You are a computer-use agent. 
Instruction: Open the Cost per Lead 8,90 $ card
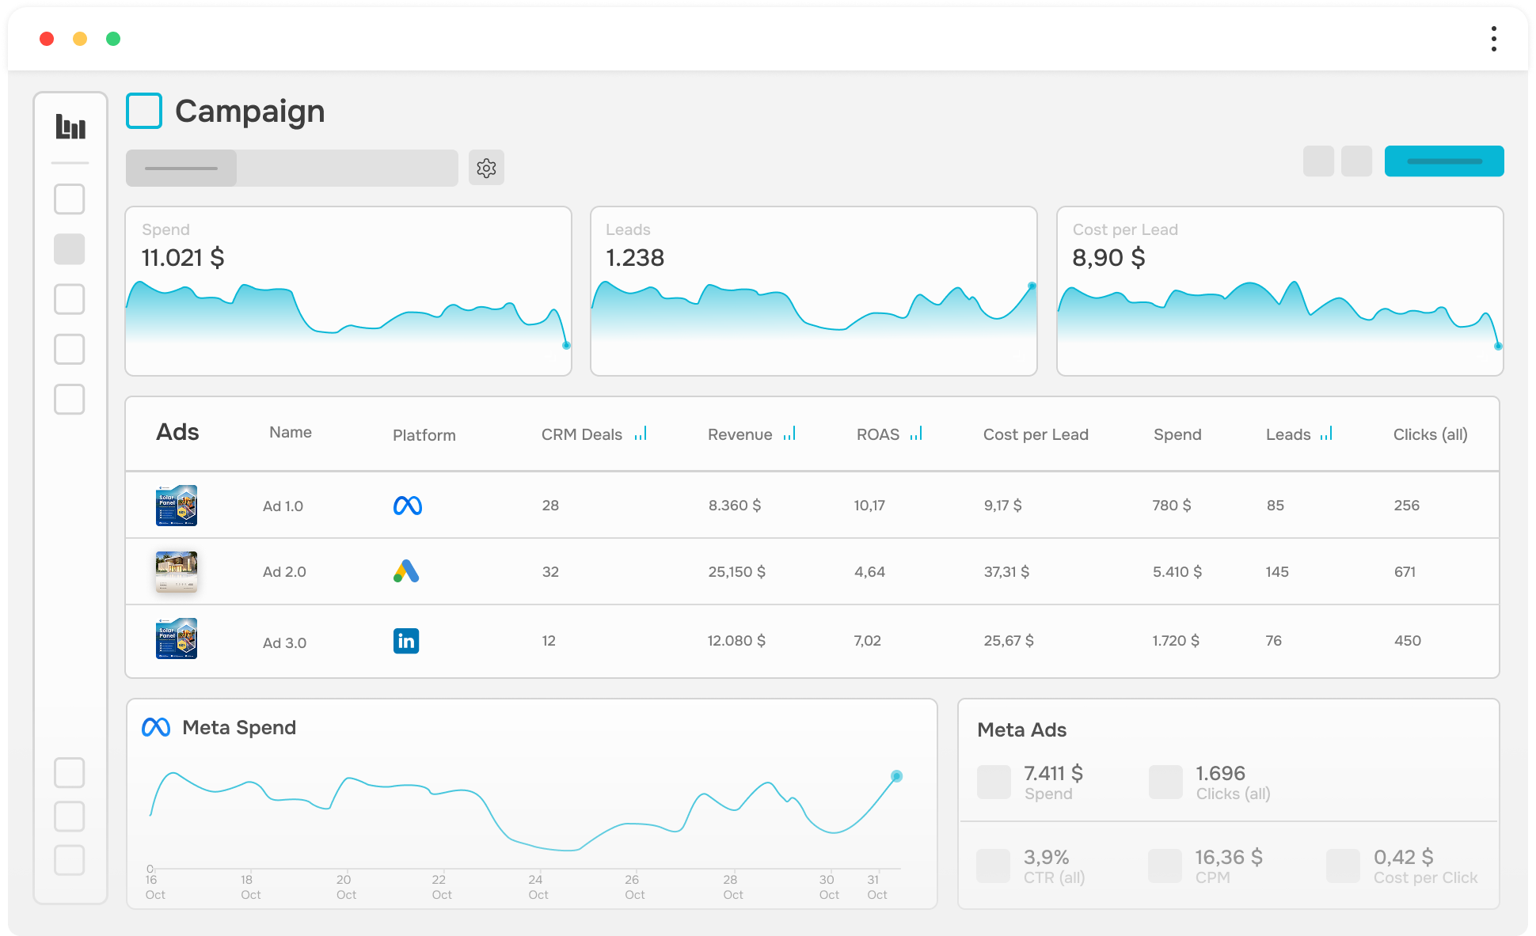click(x=1280, y=291)
